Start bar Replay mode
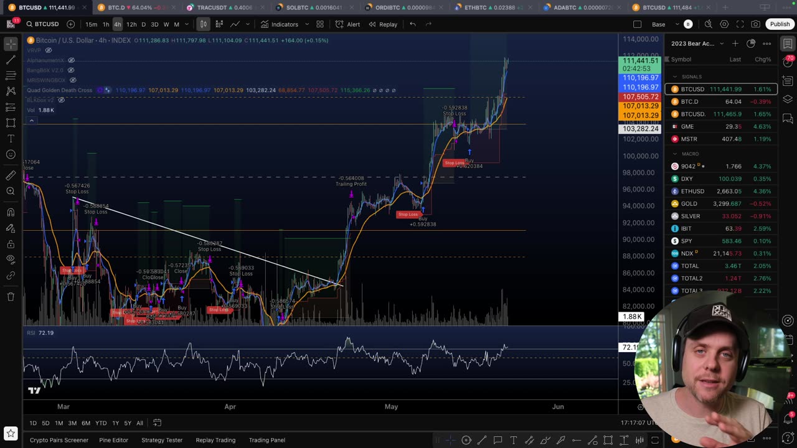 382,24
